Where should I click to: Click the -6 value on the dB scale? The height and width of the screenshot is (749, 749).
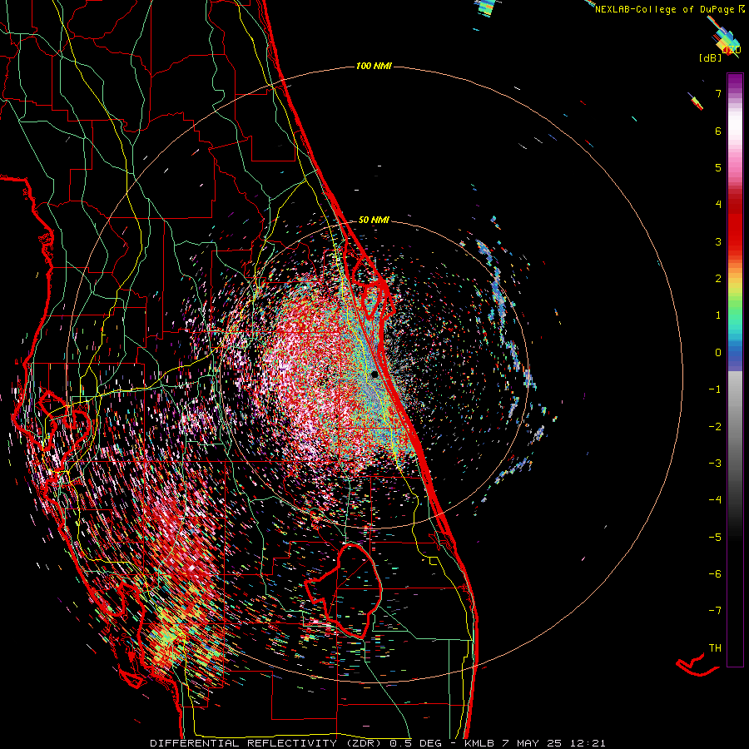(x=715, y=574)
